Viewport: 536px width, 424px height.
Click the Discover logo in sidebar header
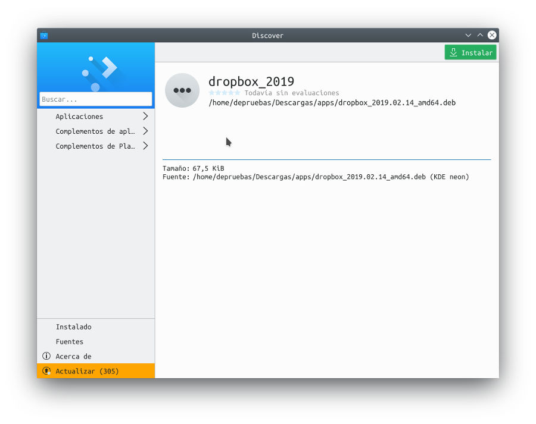(x=99, y=73)
